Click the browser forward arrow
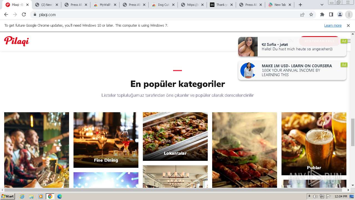This screenshot has width=355, height=200. pyautogui.click(x=15, y=15)
